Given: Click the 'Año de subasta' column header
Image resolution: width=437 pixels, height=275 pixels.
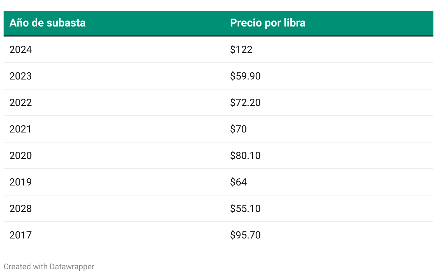Looking at the screenshot, I should [48, 23].
